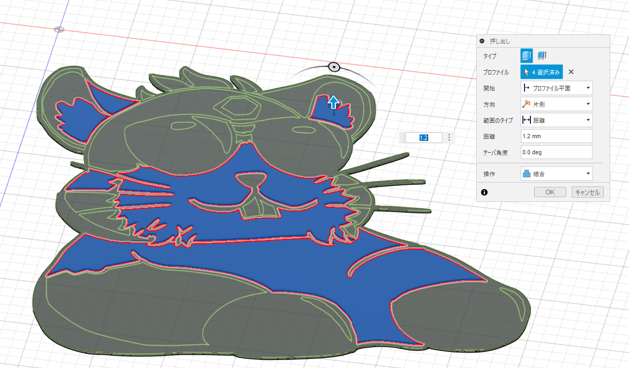
Task: Click the blue extrude distance arrow manipulator
Action: point(333,103)
